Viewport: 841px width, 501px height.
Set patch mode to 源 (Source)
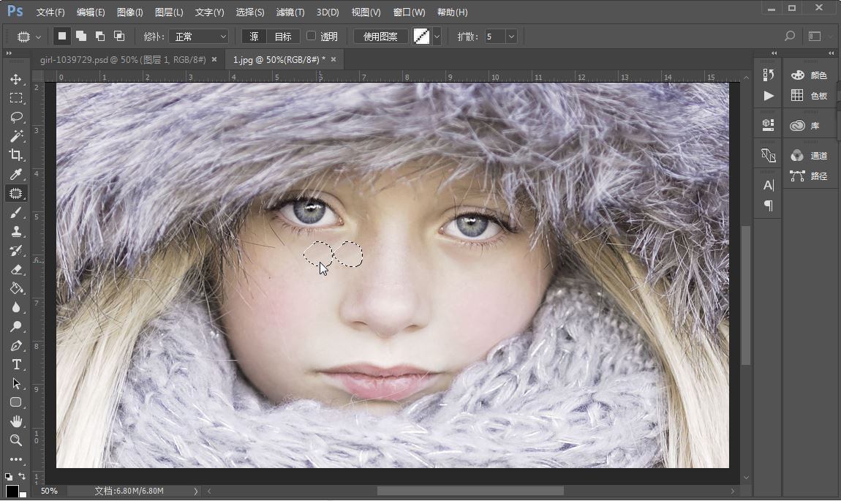[x=254, y=37]
